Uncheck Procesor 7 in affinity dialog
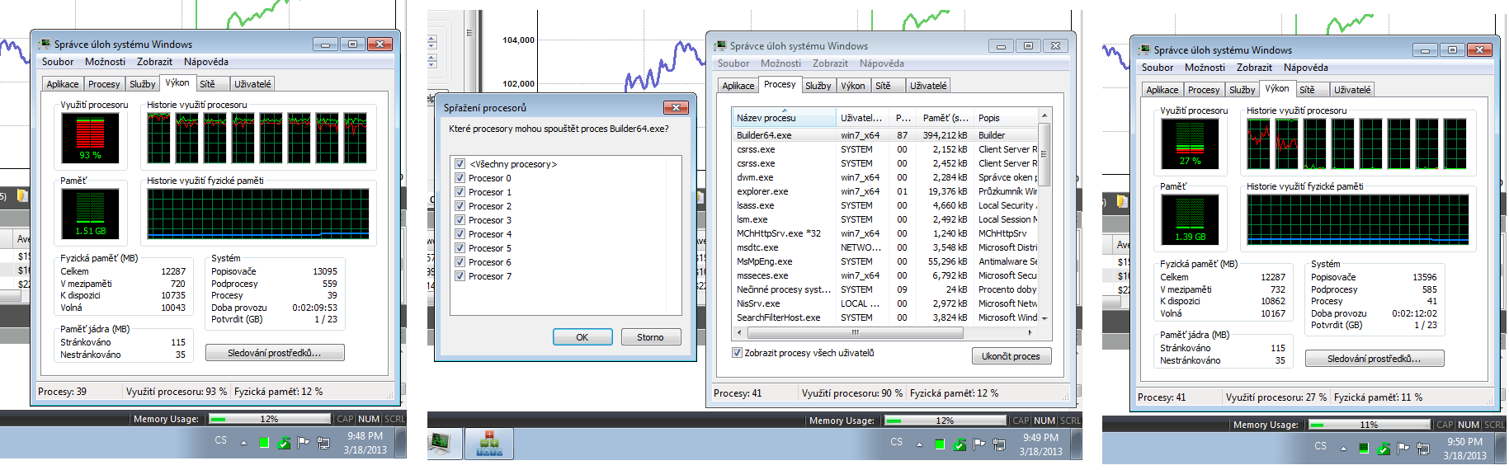1509x470 pixels. tap(460, 276)
